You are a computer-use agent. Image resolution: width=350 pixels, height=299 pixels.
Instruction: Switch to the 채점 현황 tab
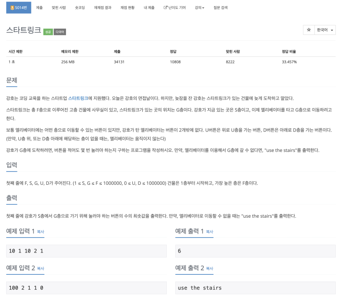[128, 8]
